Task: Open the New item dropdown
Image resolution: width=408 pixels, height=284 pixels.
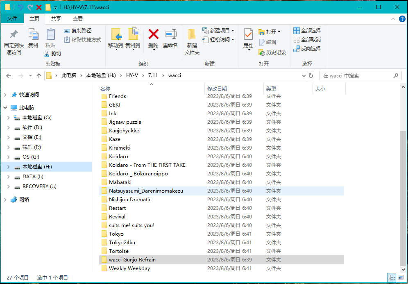Action: click(x=218, y=31)
